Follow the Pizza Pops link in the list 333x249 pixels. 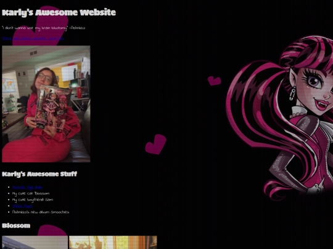pos(22,206)
